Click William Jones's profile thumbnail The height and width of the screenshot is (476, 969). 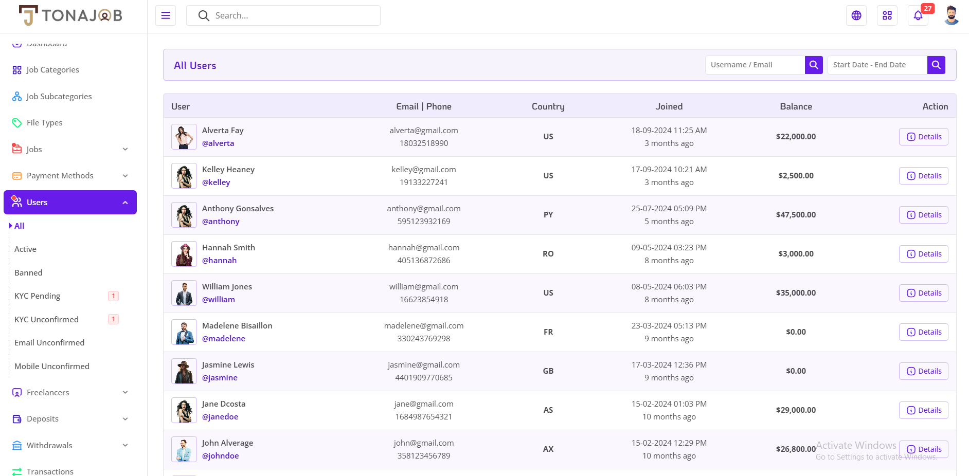(184, 293)
